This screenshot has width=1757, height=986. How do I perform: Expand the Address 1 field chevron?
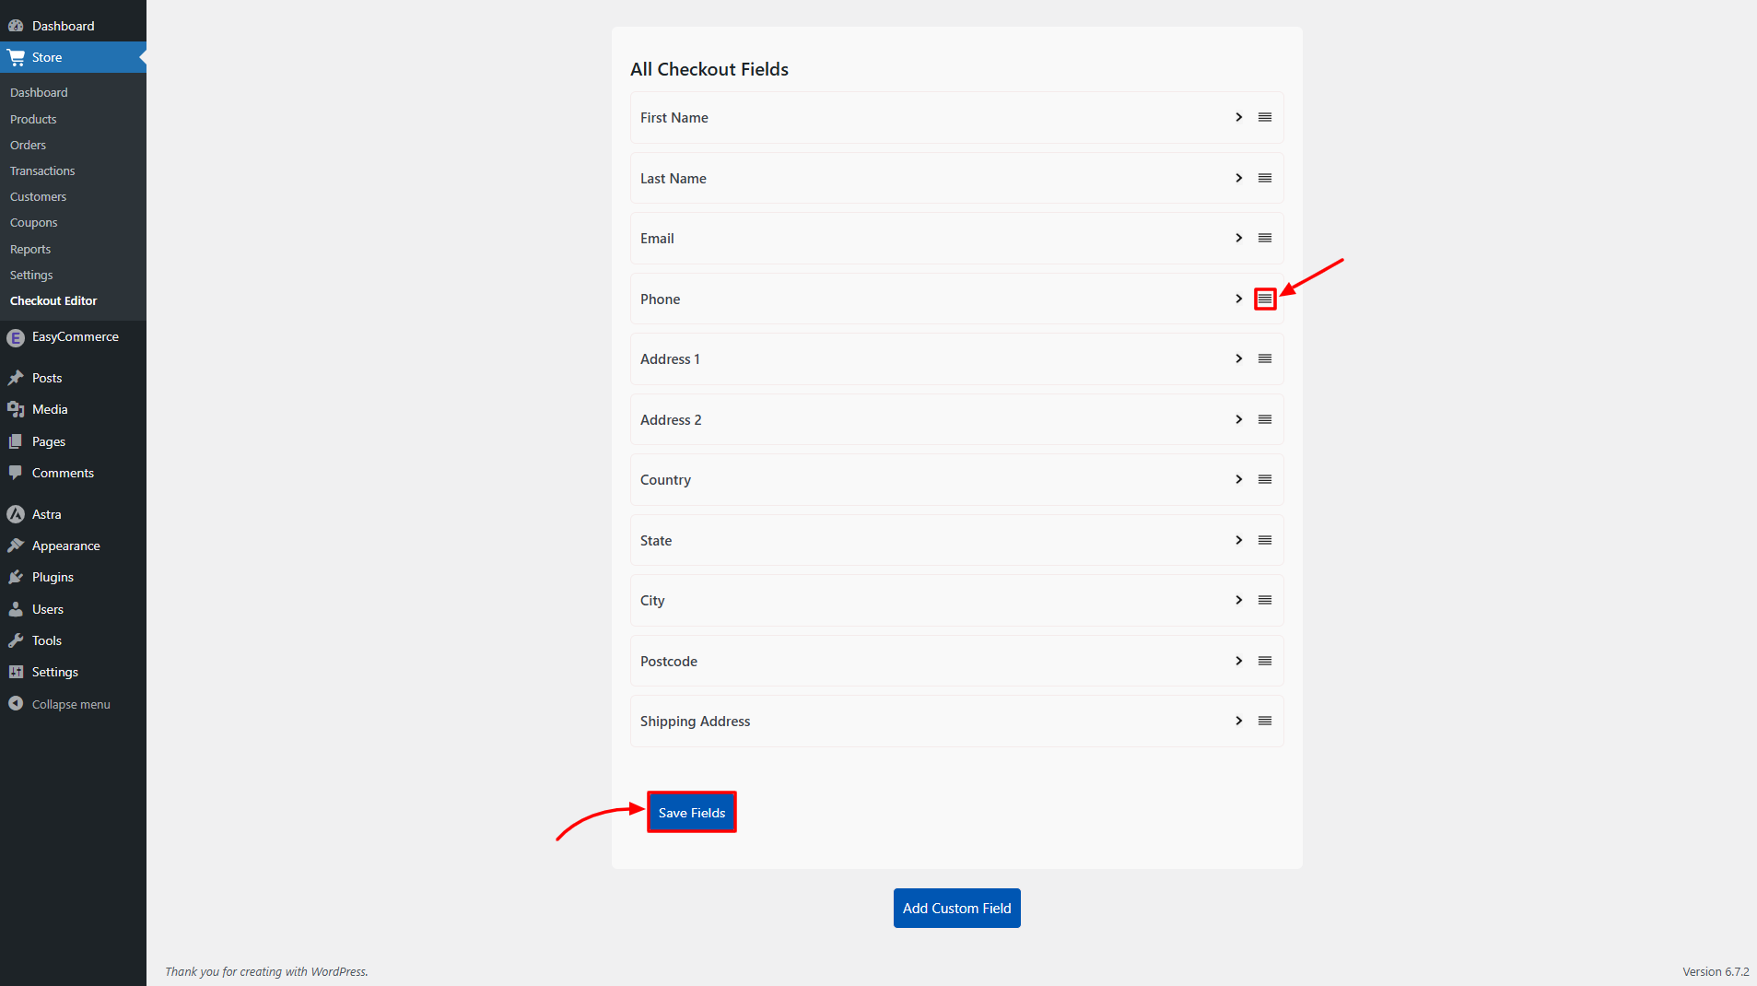(x=1239, y=358)
